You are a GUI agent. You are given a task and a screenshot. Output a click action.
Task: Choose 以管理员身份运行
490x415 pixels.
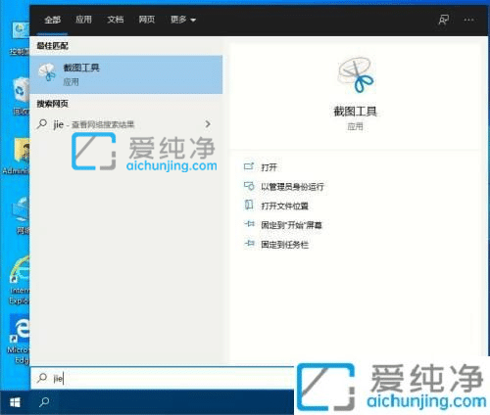(x=292, y=187)
